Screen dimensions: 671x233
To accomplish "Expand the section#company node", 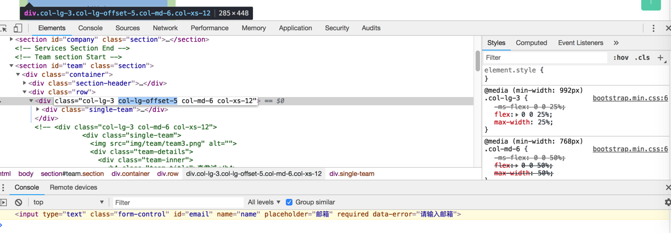I will pyautogui.click(x=12, y=39).
